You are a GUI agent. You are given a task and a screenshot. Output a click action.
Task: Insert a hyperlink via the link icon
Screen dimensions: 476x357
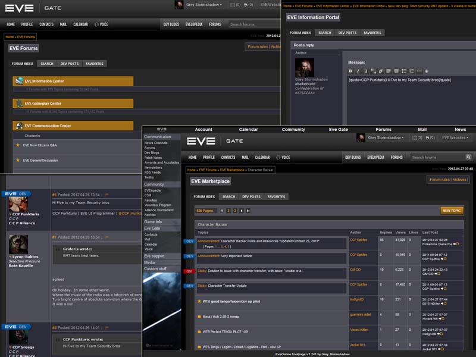381,70
